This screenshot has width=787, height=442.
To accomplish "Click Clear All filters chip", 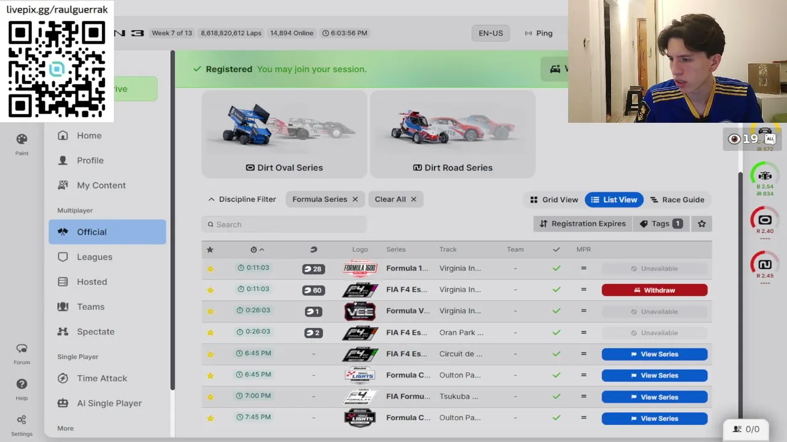I will click(x=395, y=200).
